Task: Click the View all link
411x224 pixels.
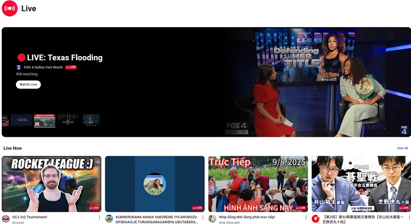Action: 402,148
